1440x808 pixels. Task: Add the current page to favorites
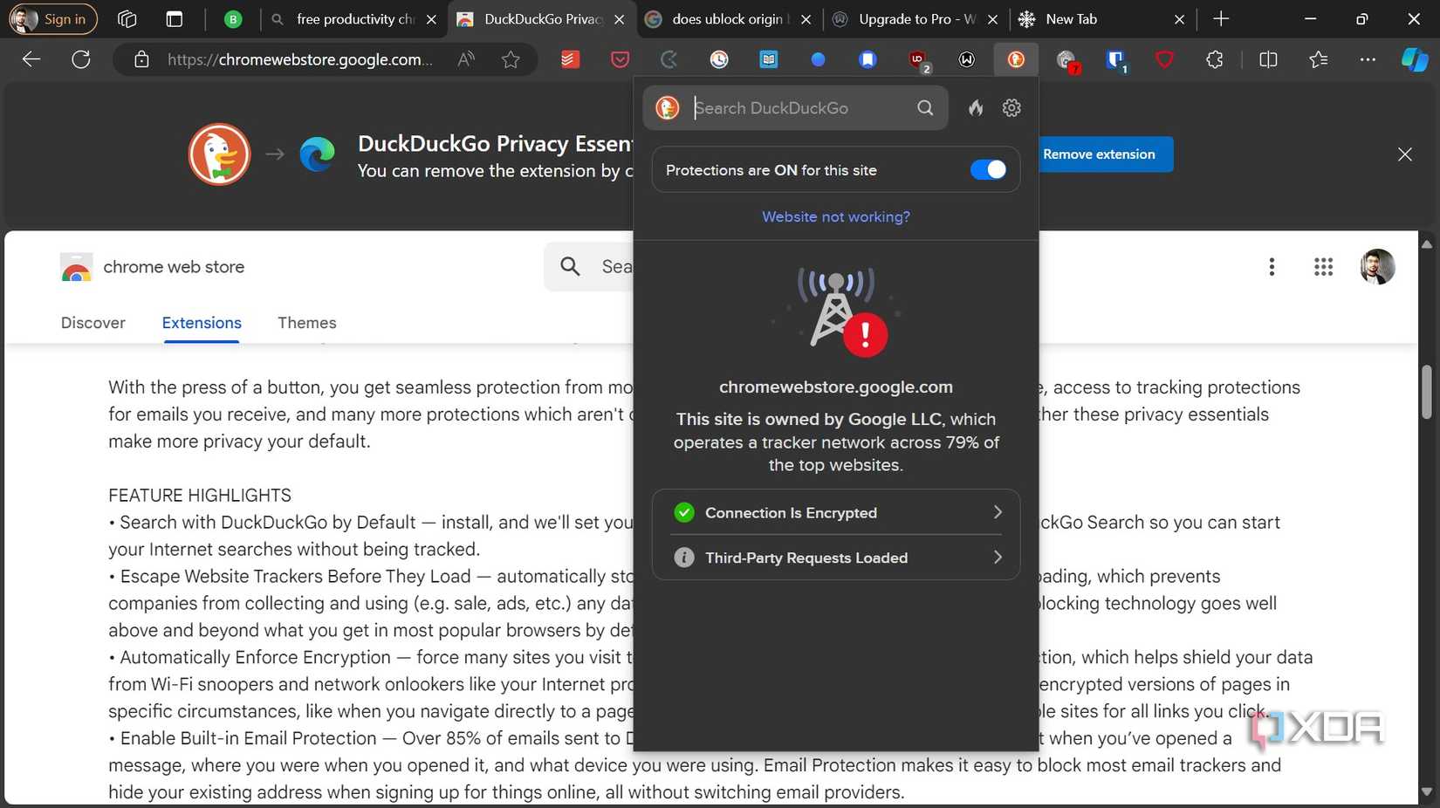[511, 59]
